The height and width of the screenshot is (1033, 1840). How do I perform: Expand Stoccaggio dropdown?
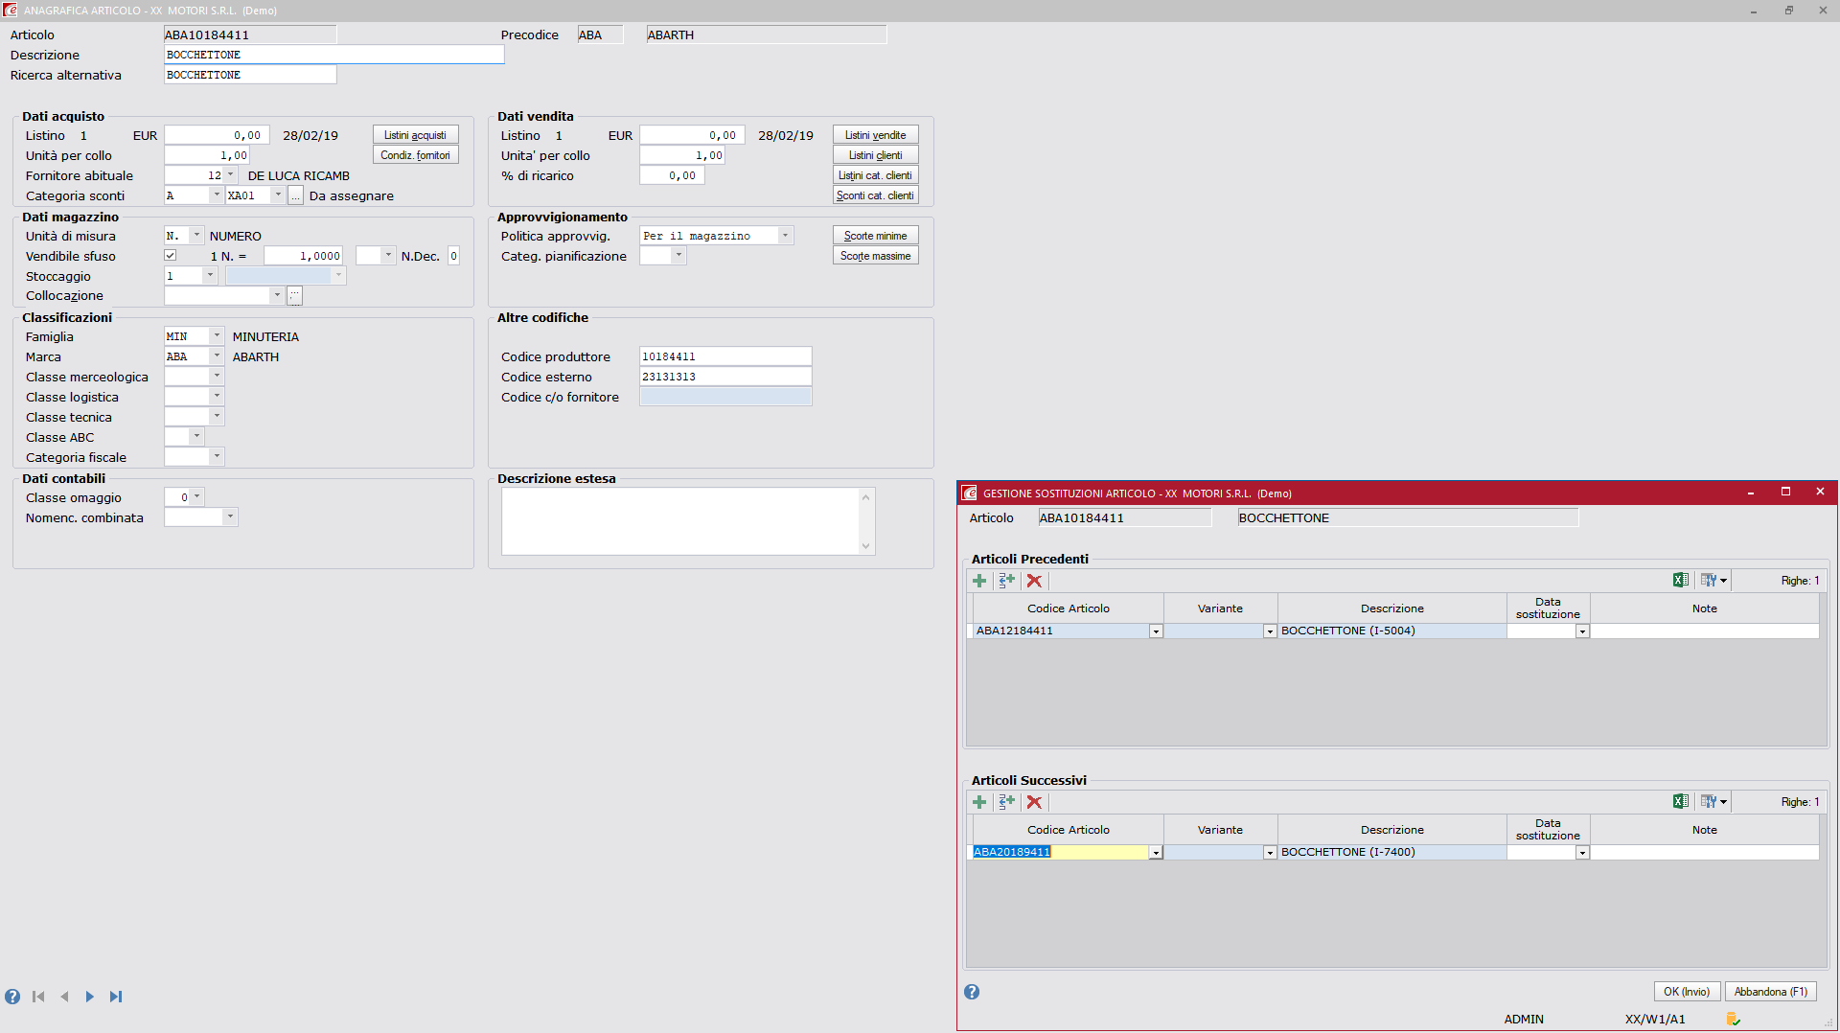[210, 276]
